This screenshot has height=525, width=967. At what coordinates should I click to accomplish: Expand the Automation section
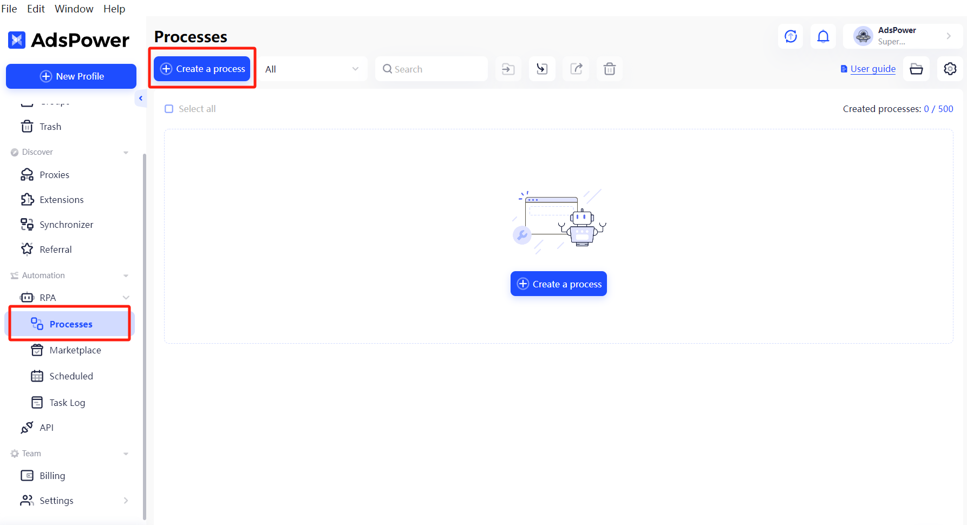click(126, 275)
